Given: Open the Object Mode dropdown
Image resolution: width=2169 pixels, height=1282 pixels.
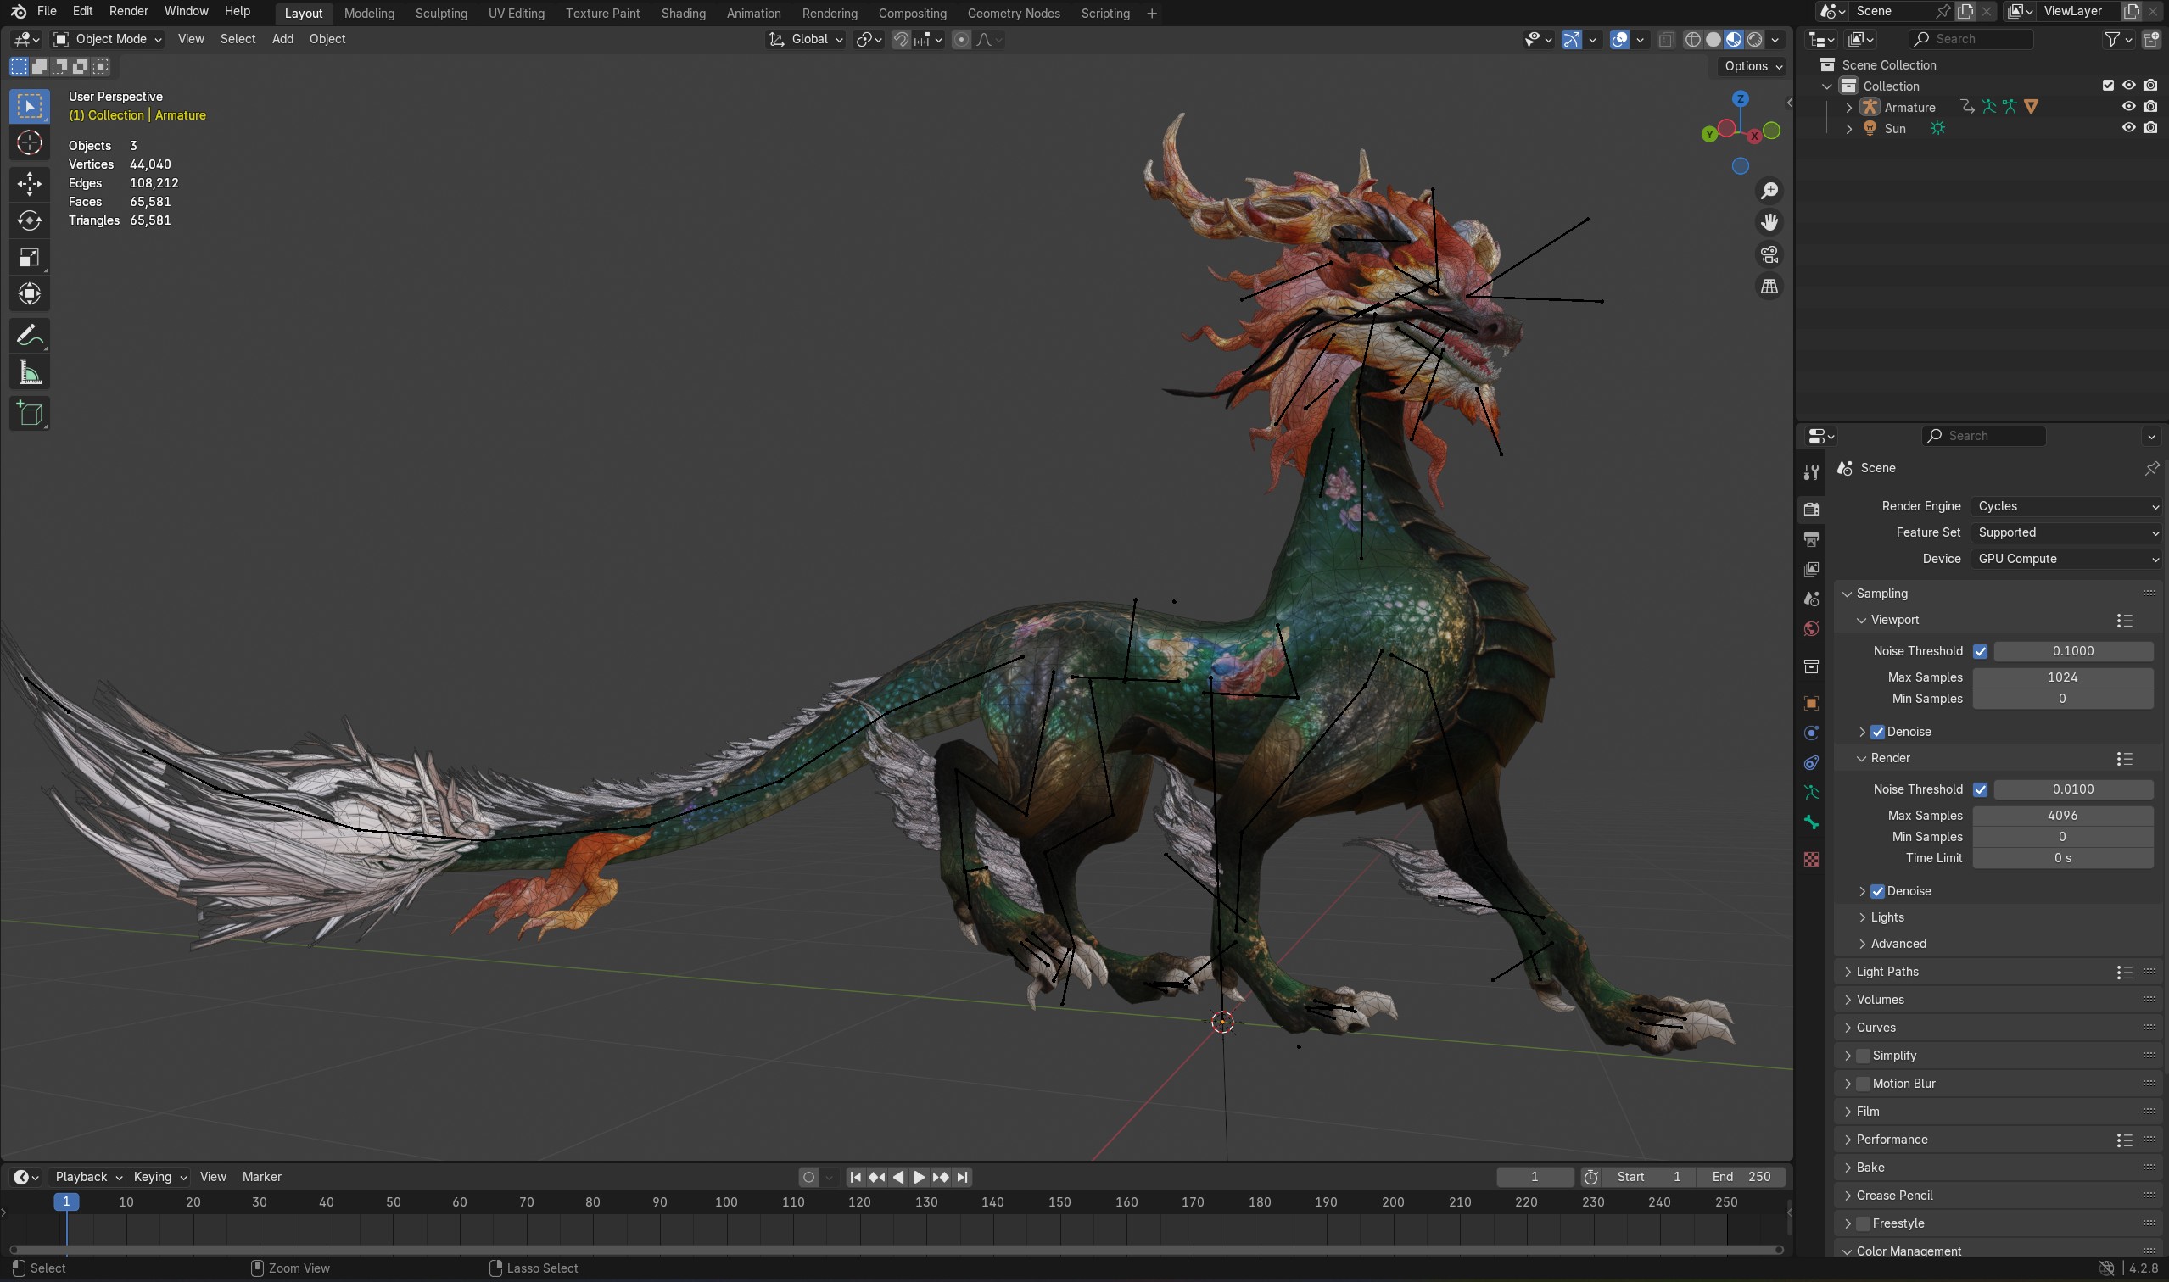Looking at the screenshot, I should tap(108, 39).
